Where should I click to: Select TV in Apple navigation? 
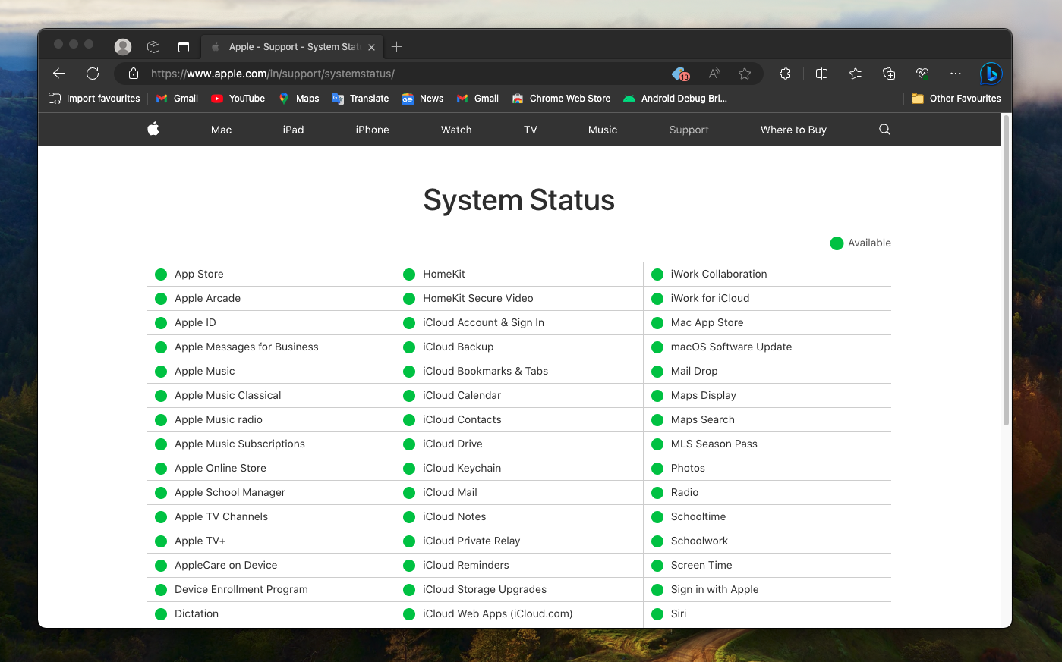(530, 130)
